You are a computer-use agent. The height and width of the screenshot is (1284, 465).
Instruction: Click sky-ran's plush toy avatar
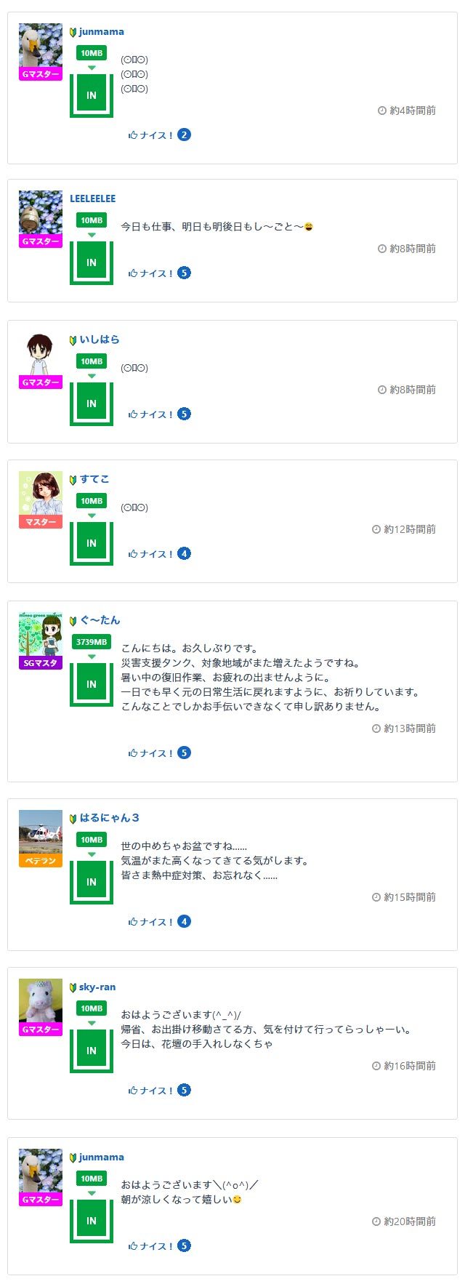point(41,1000)
